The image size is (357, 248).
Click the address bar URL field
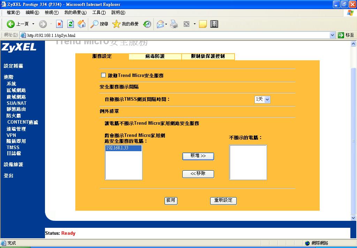[177, 35]
